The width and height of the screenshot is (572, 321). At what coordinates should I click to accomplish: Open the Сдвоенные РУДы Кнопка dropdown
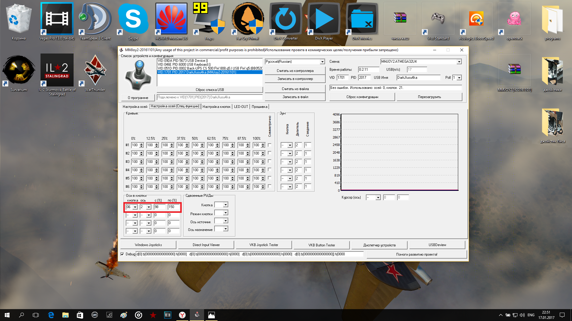coord(226,205)
